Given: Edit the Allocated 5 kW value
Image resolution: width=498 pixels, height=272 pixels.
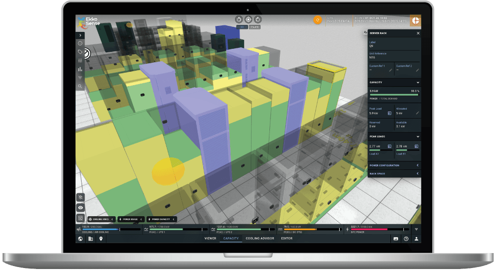Looking at the screenshot, I should pyautogui.click(x=417, y=113).
